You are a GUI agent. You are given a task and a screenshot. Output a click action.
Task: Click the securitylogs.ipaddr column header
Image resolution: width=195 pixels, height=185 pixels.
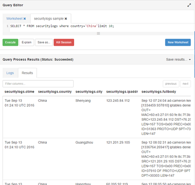tap(122, 92)
